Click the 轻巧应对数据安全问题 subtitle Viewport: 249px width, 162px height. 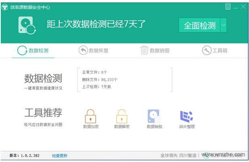(x=43, y=125)
